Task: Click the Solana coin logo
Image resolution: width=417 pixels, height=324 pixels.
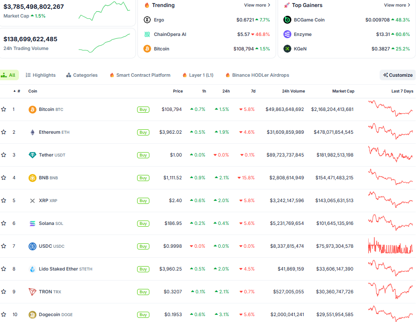Action: 33,223
